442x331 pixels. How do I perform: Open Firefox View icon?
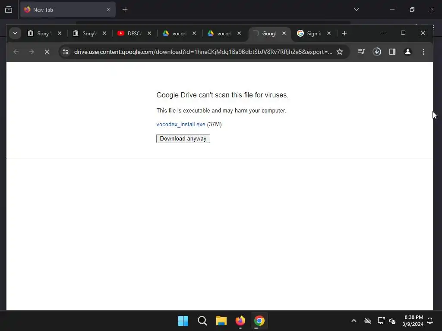9,9
